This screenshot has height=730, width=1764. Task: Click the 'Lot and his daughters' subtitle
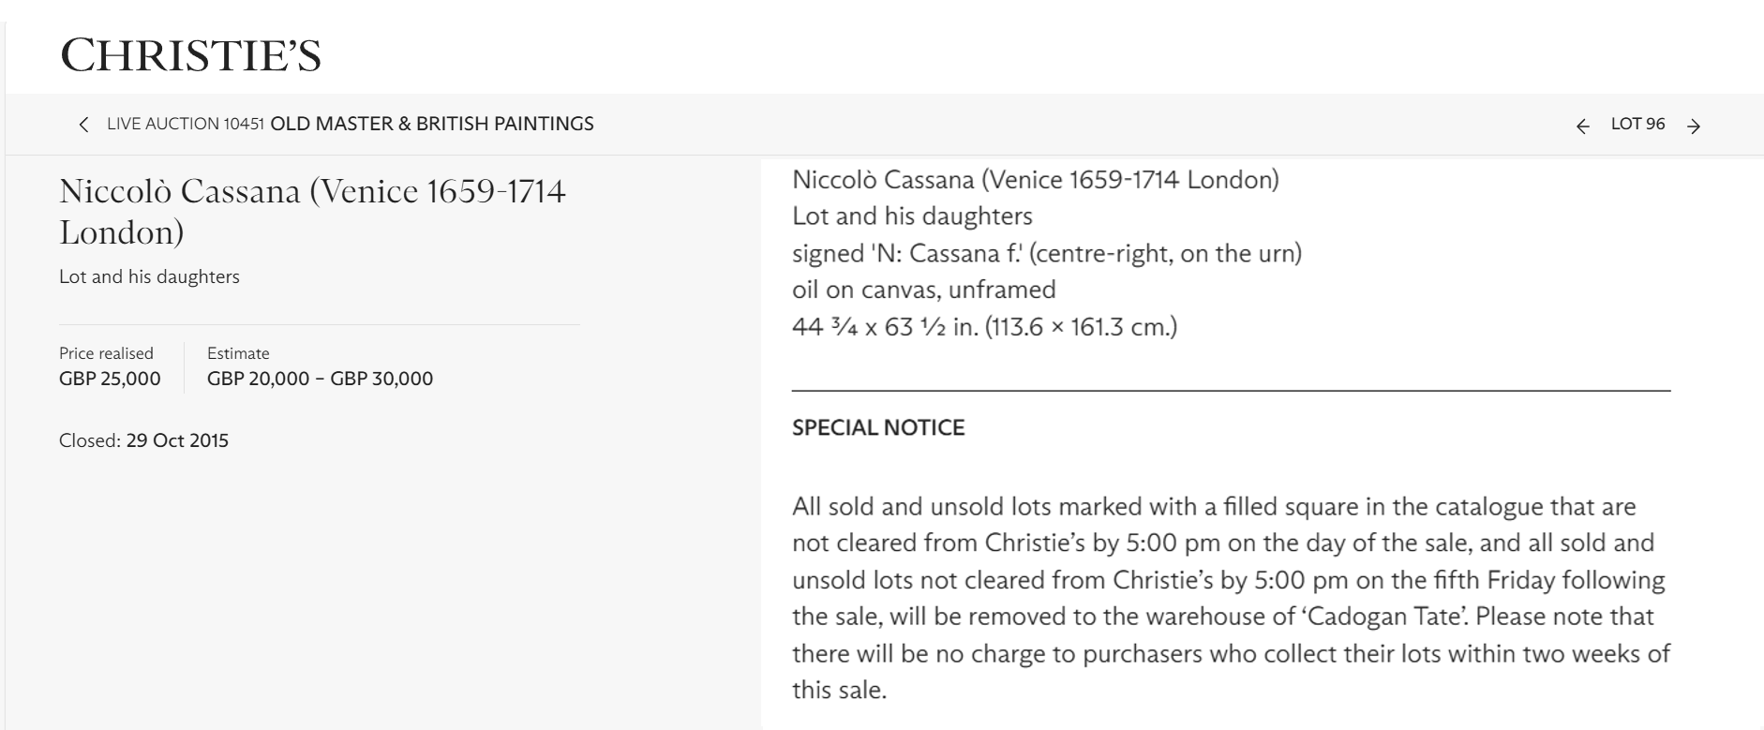pos(149,276)
